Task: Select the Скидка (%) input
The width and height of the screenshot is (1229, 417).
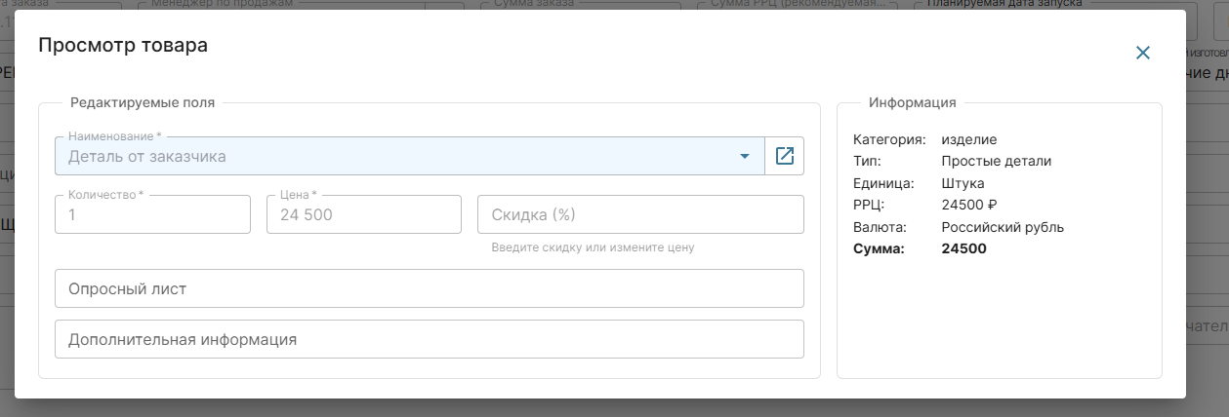Action: click(639, 215)
